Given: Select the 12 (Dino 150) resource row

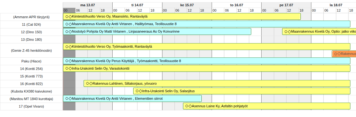Looking at the screenshot, I should click(31, 32).
